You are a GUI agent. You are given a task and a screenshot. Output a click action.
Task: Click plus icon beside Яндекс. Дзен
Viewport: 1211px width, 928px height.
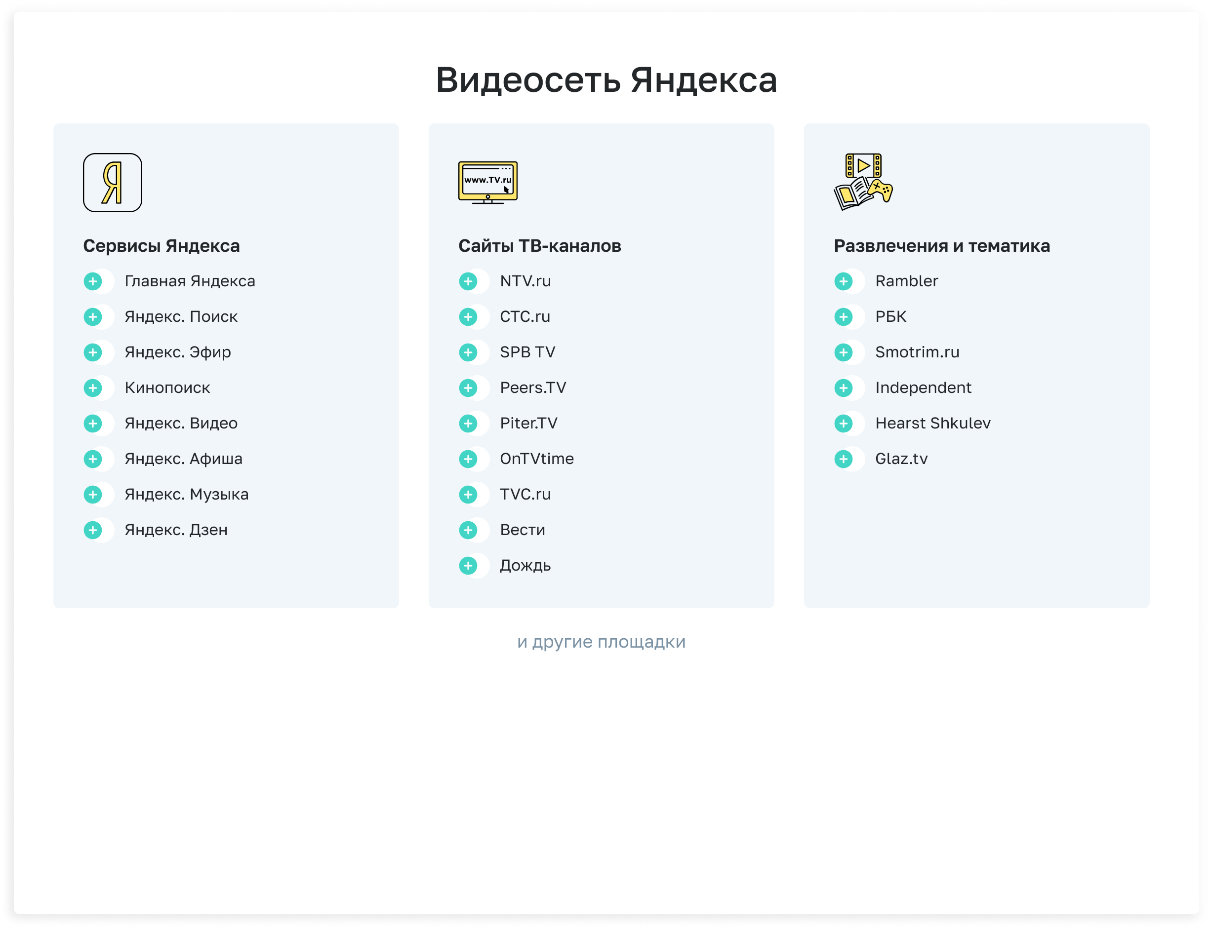tap(93, 530)
